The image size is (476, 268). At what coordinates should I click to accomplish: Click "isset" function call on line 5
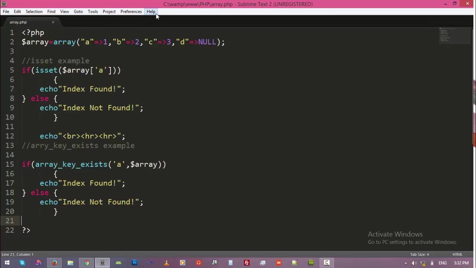(46, 70)
